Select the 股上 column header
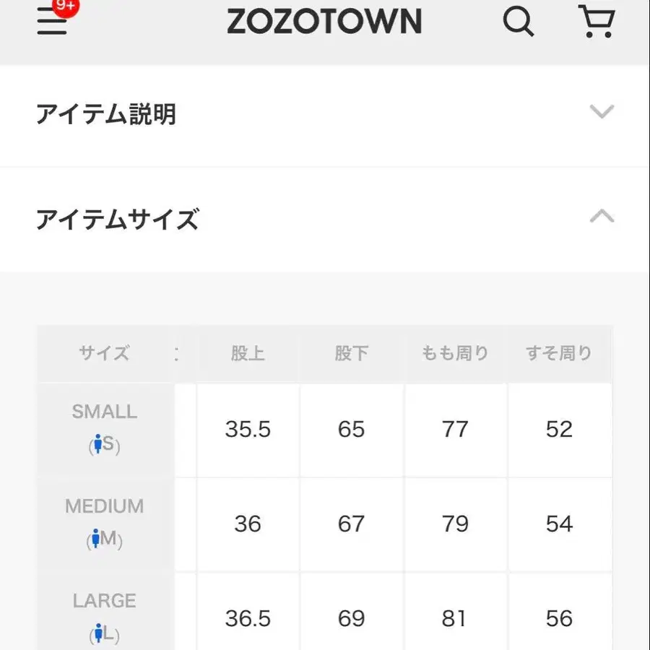This screenshot has height=650, width=650. [249, 353]
